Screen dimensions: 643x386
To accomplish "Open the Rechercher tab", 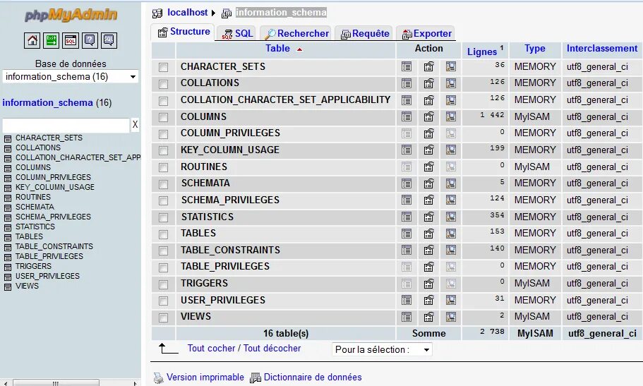I will coord(296,33).
